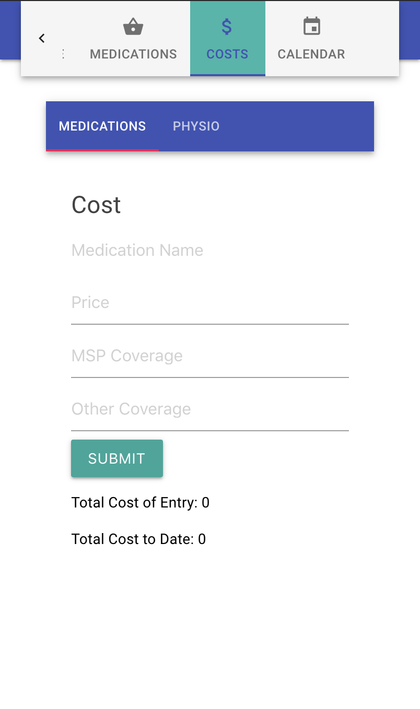Click the blue app header strip at right edge
Viewport: 420px width, 709px height.
[x=410, y=30]
